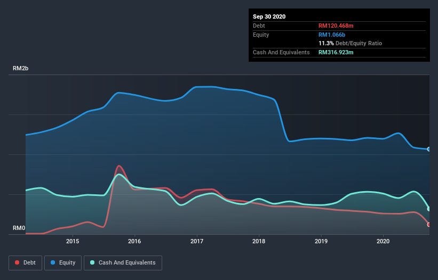
Task: Toggle Cash And Equivalents legend button
Action: (x=123, y=263)
